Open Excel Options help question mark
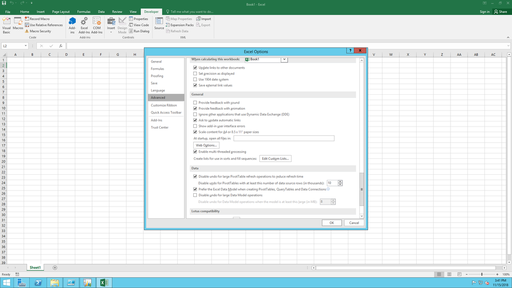Screen dimensions: 512x288 [x=350, y=51]
